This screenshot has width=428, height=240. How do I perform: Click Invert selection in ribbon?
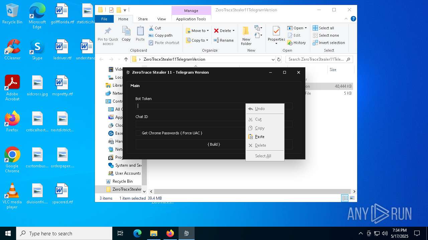[329, 43]
